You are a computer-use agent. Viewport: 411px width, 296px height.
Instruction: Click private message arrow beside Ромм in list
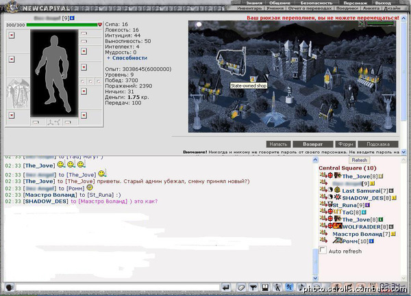323,240
